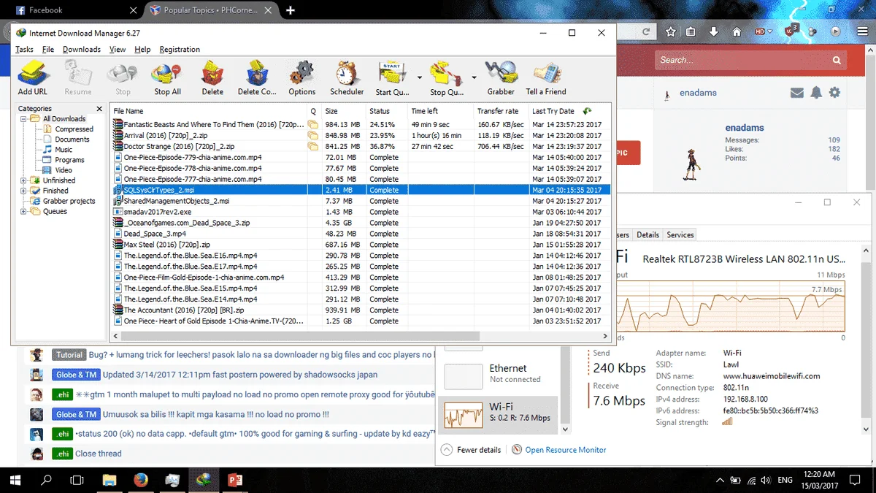
Task: Click the Close thread link
Action: (99, 454)
